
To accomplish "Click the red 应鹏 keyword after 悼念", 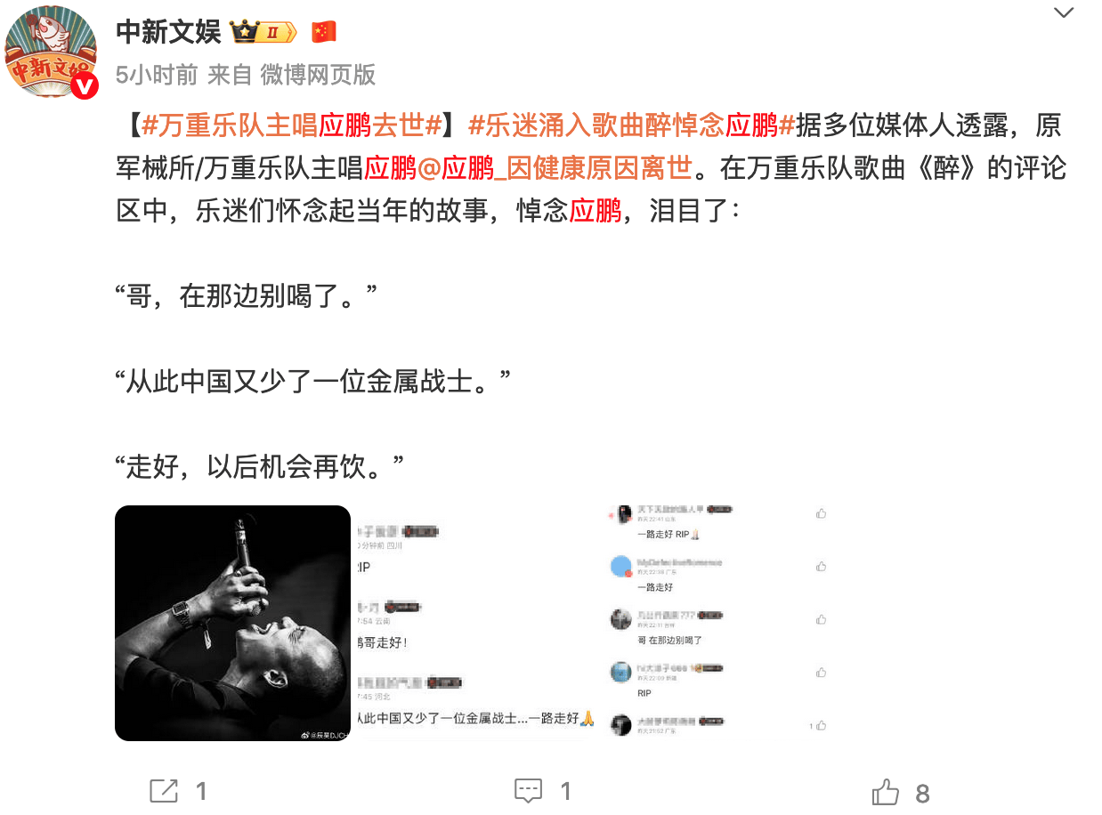I will pyautogui.click(x=596, y=211).
